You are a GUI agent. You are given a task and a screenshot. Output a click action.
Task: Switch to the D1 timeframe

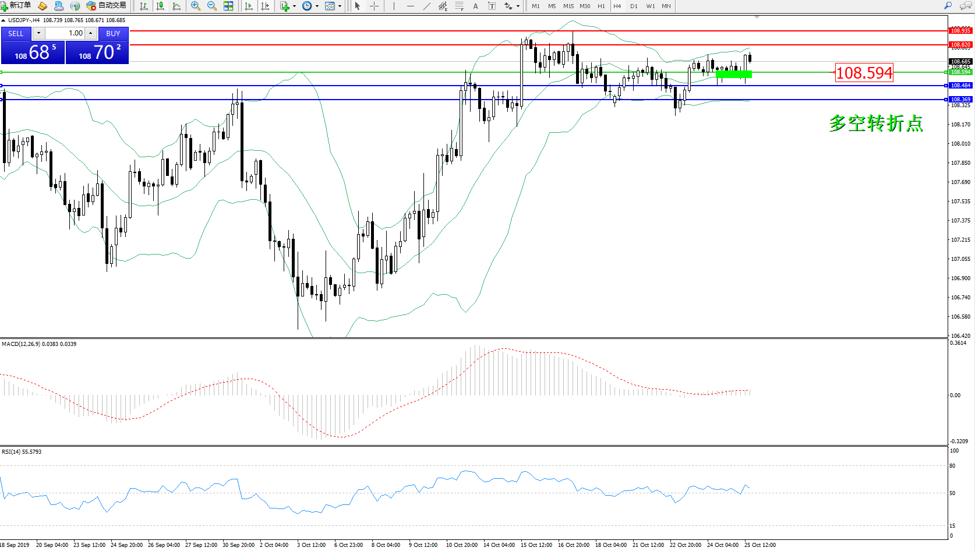634,6
